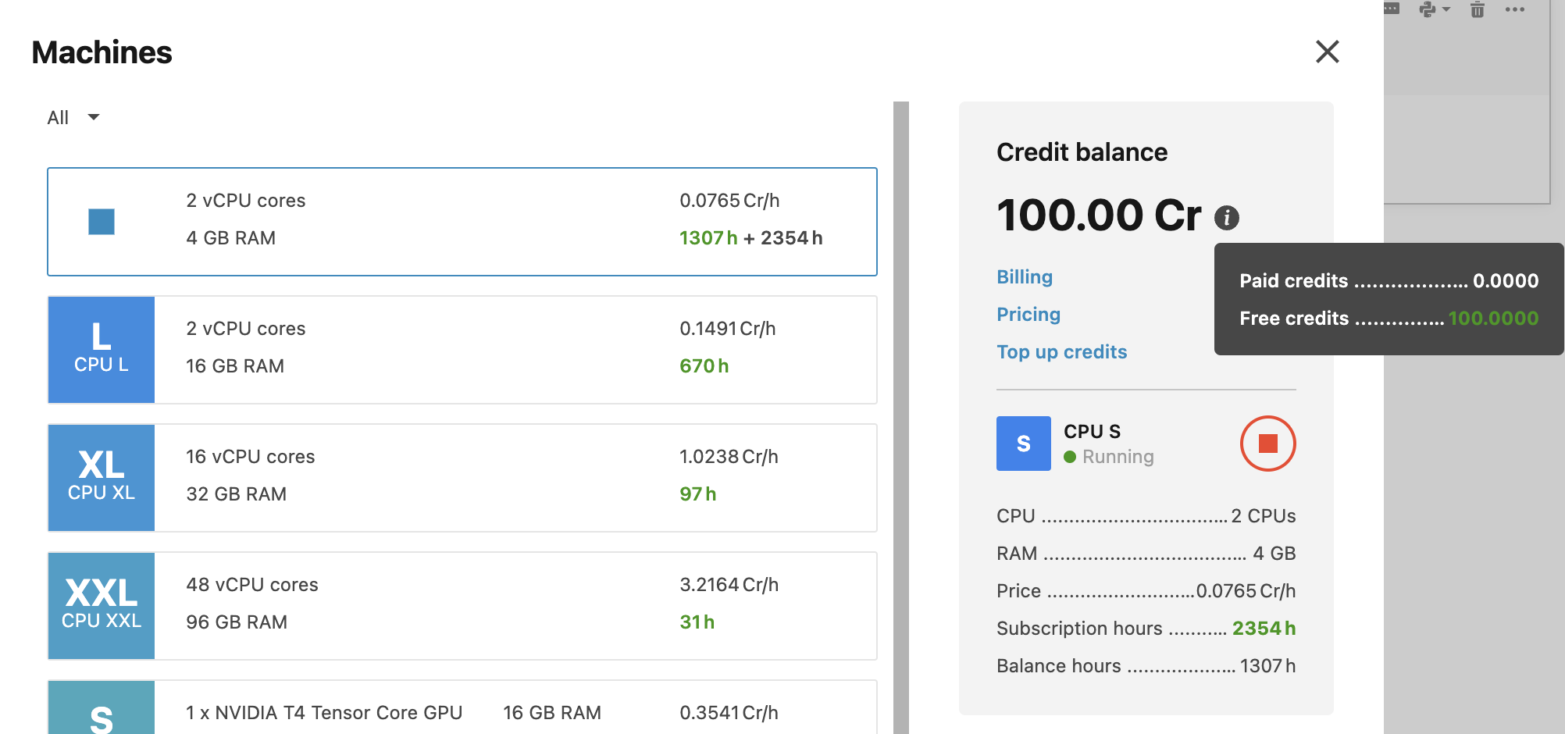Close the Machines dialog
1565x734 pixels.
1327,52
